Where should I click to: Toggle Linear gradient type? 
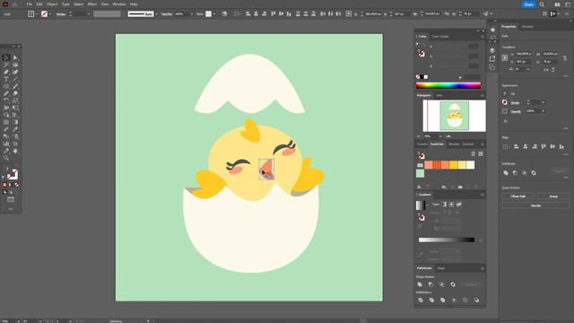[444, 205]
